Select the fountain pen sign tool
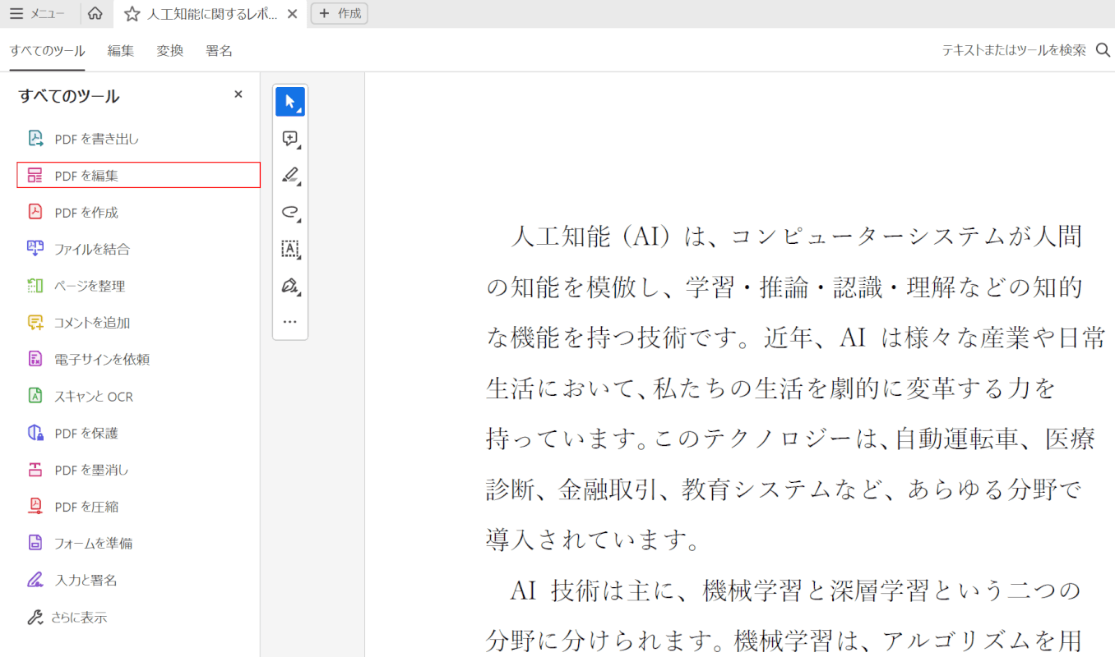 coord(290,286)
